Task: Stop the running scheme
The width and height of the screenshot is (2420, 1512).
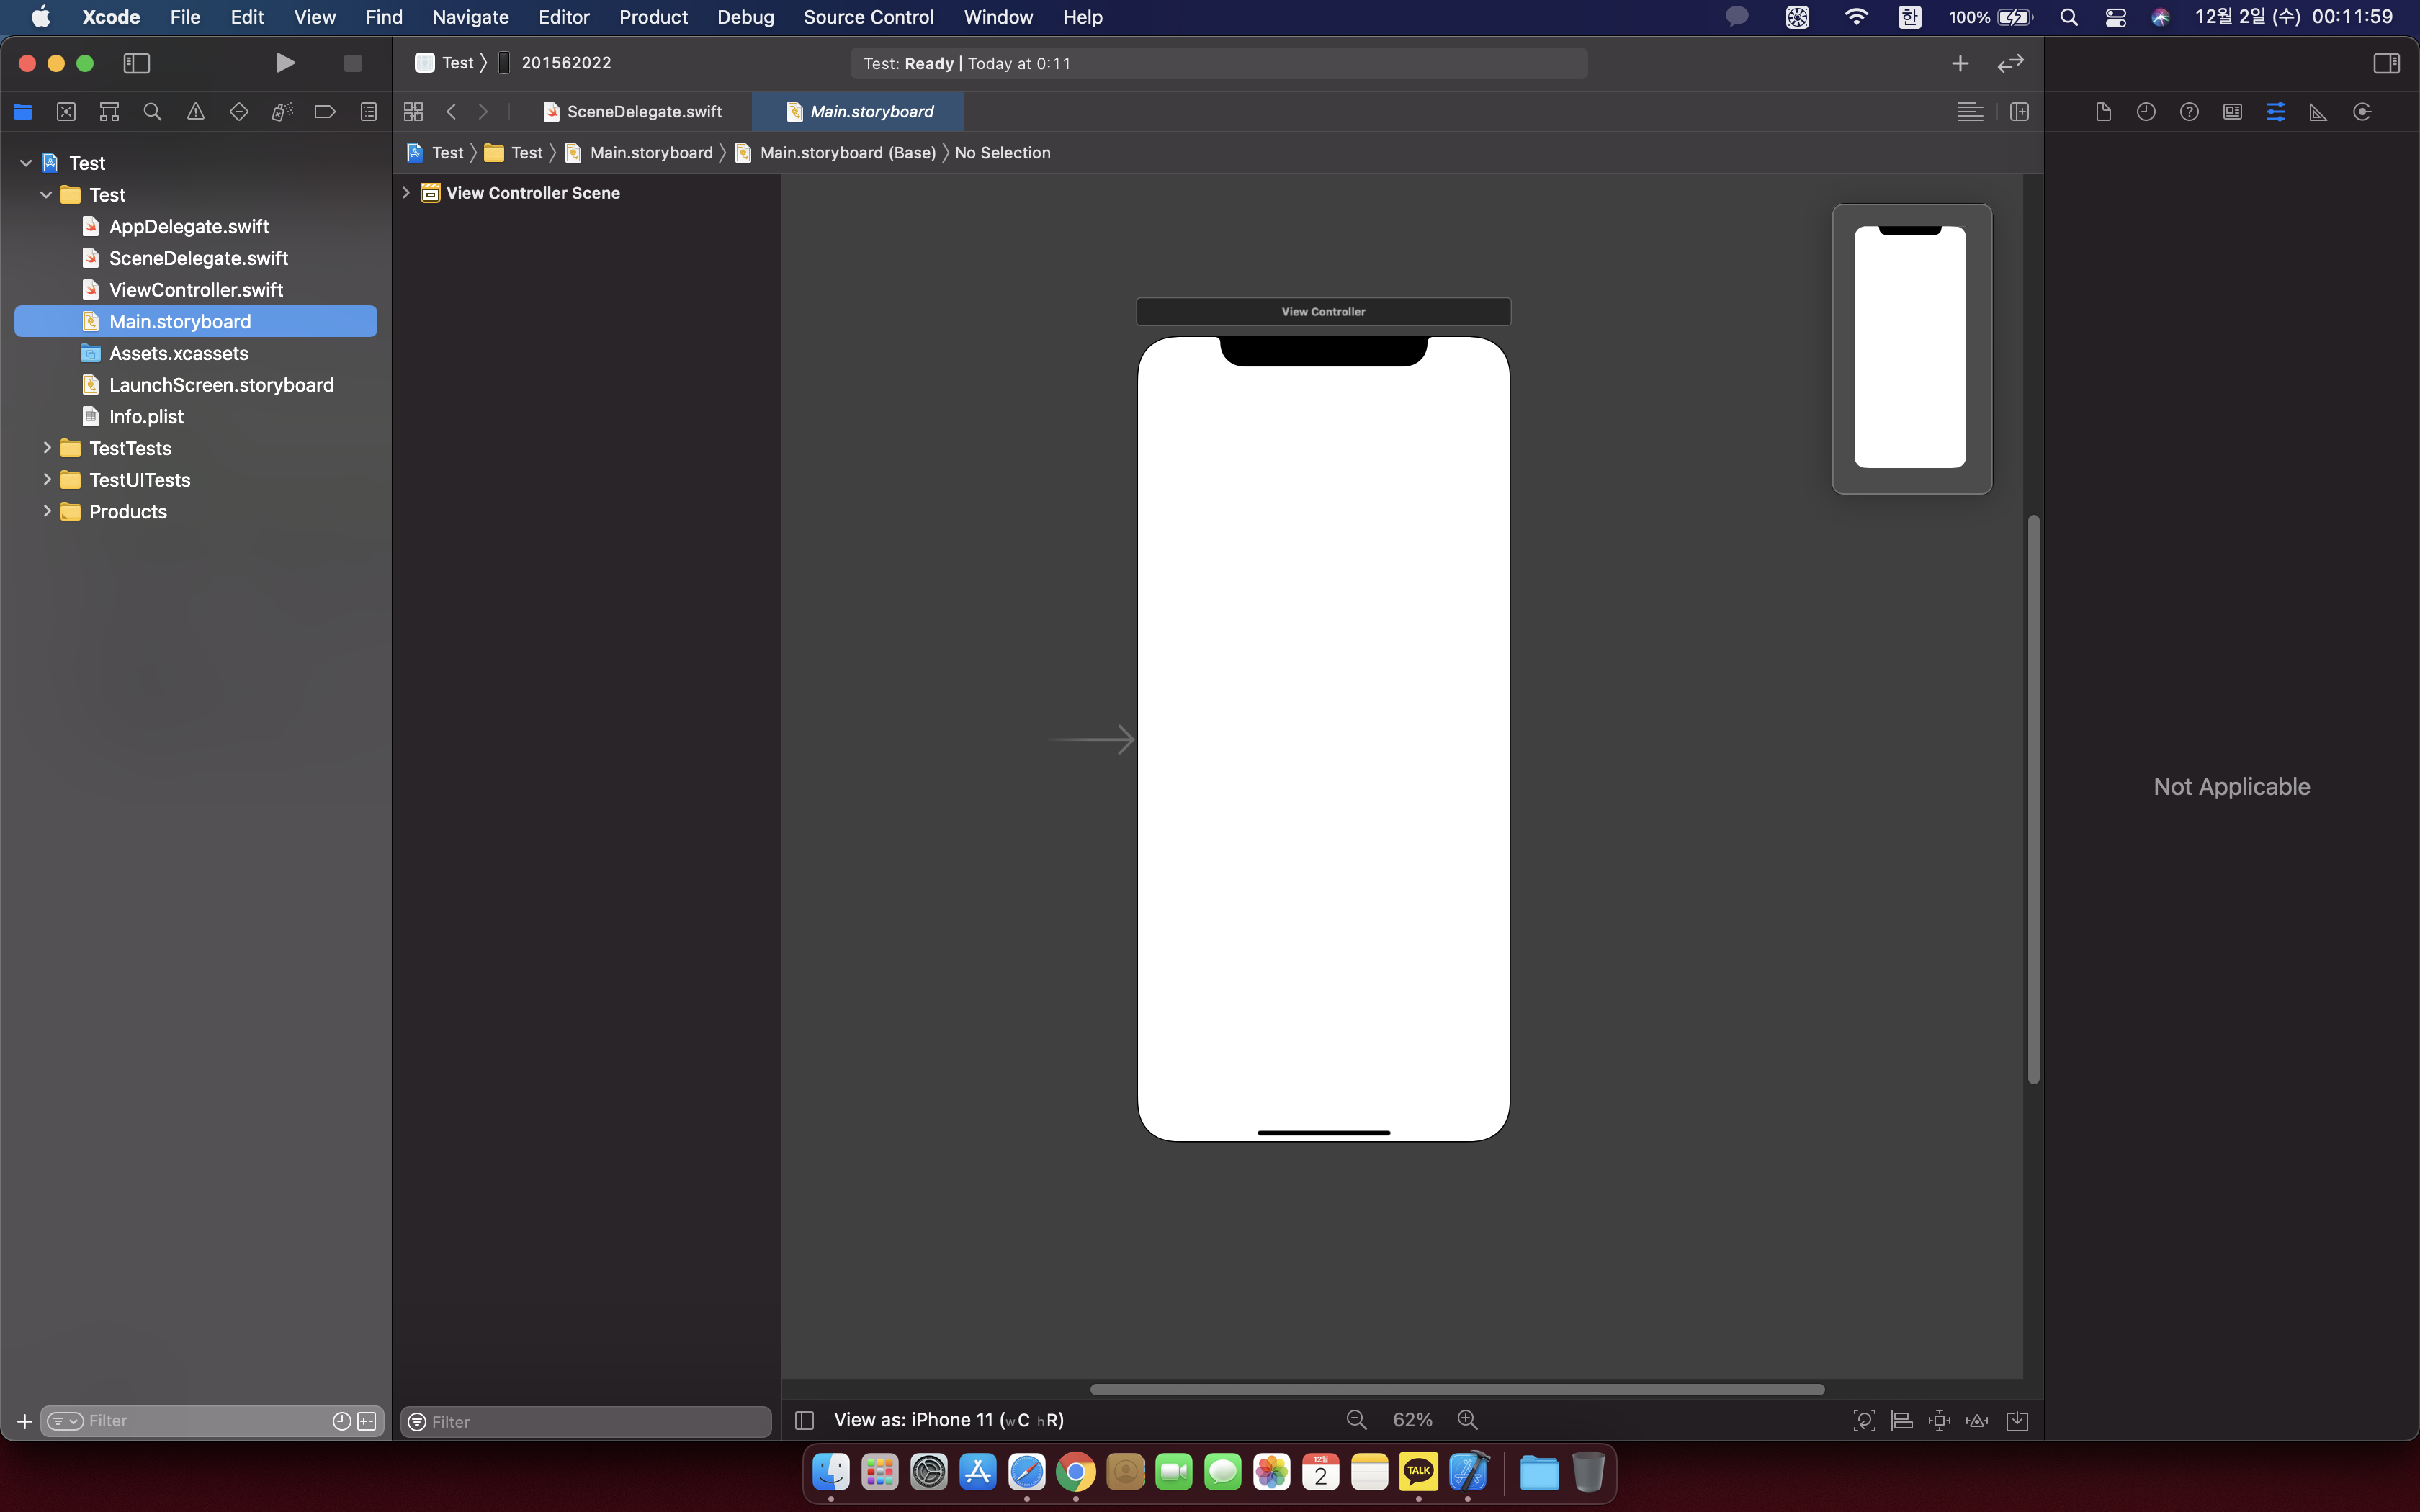Action: (352, 63)
